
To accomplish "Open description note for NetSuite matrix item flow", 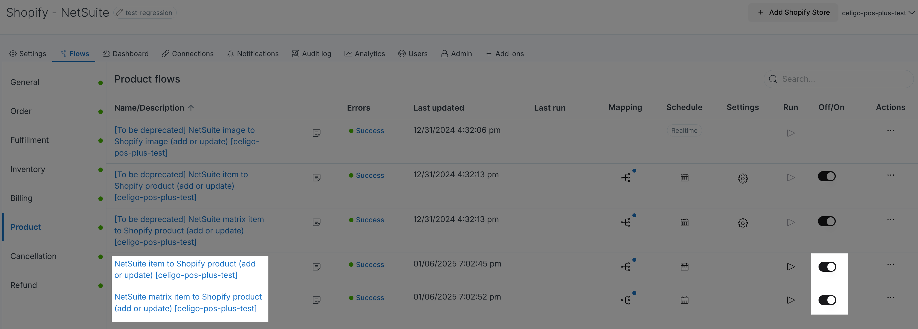I will pyautogui.click(x=316, y=300).
